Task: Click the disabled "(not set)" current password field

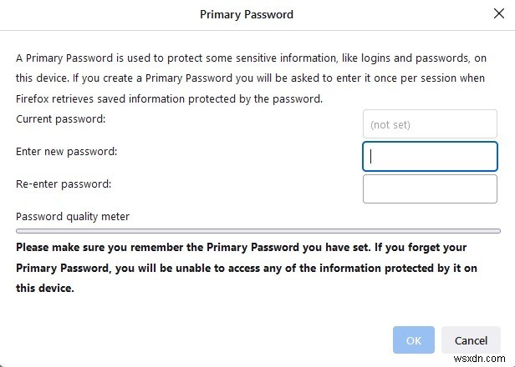Action: click(x=430, y=124)
